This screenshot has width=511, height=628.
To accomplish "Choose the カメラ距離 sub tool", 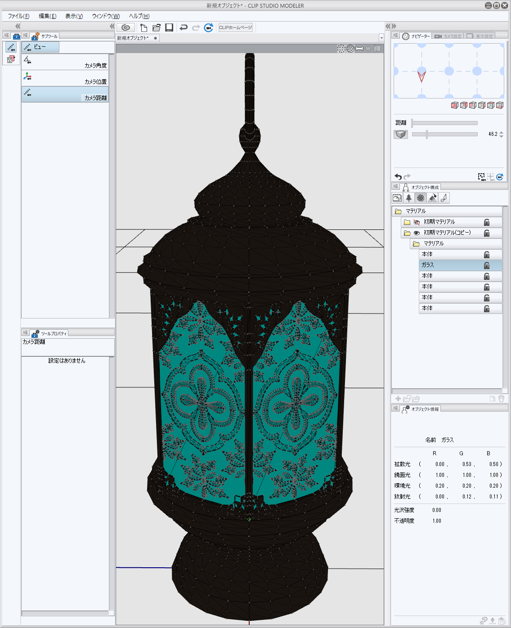I will click(65, 94).
